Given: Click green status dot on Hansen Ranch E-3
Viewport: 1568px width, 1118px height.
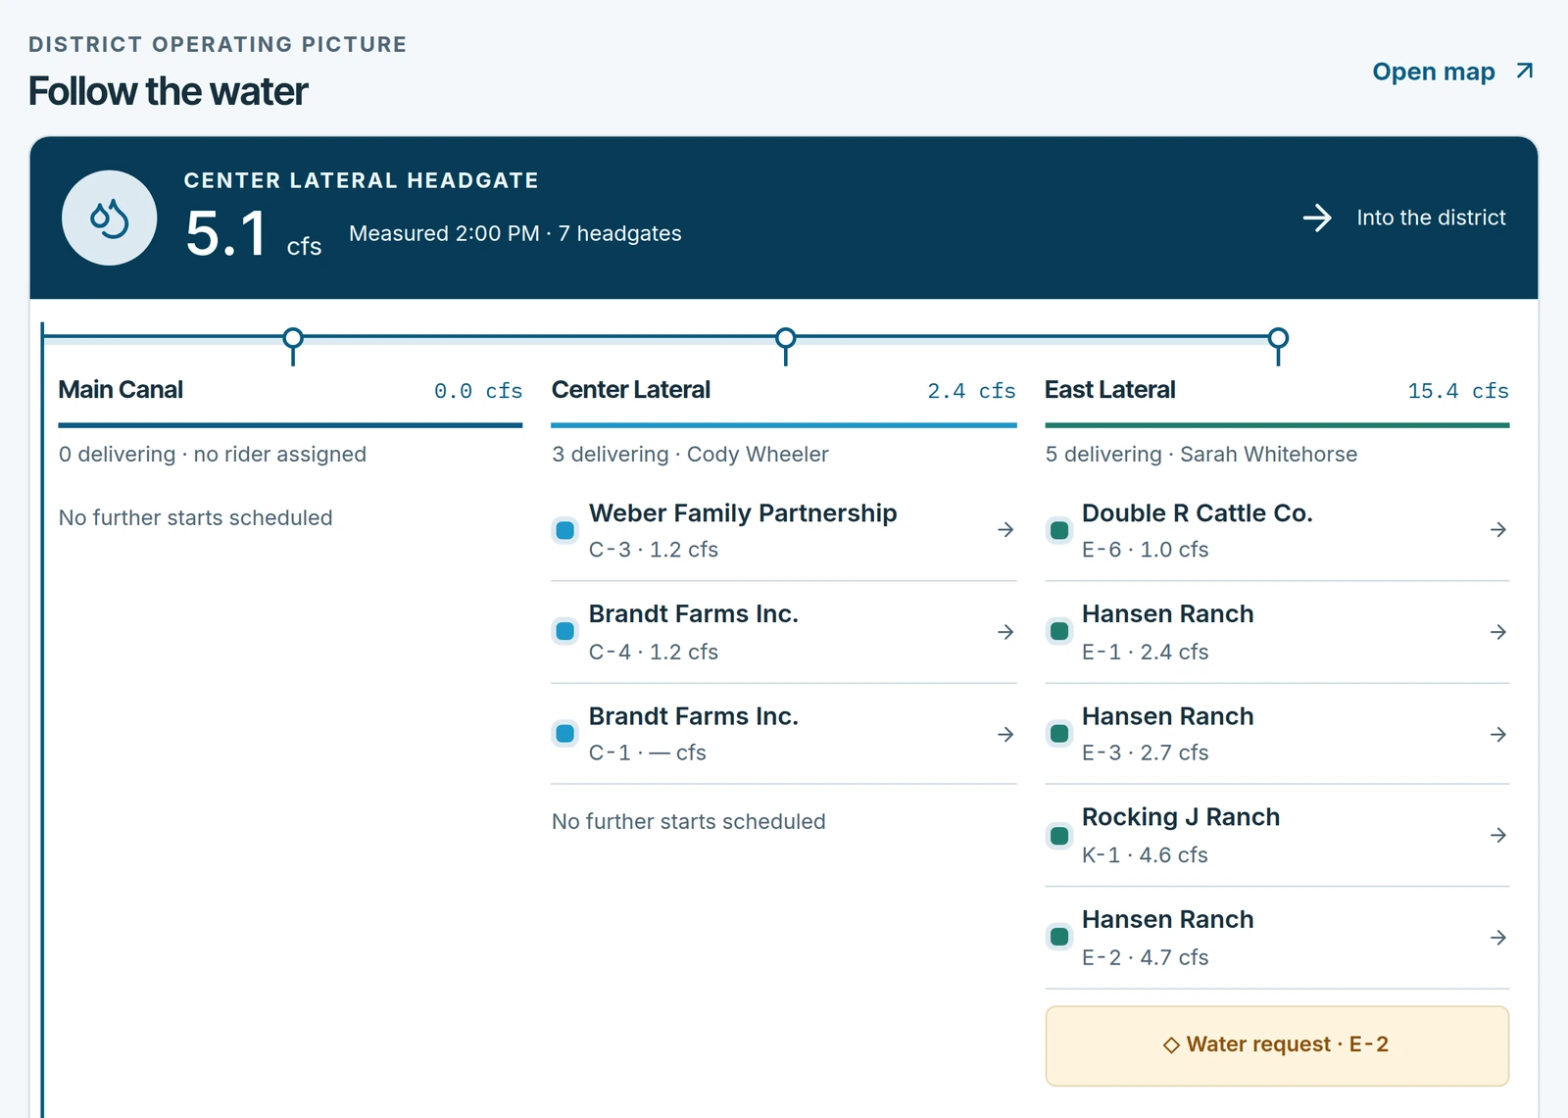Looking at the screenshot, I should tap(1059, 733).
